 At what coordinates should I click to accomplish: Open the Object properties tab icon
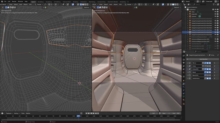coord(184,81)
